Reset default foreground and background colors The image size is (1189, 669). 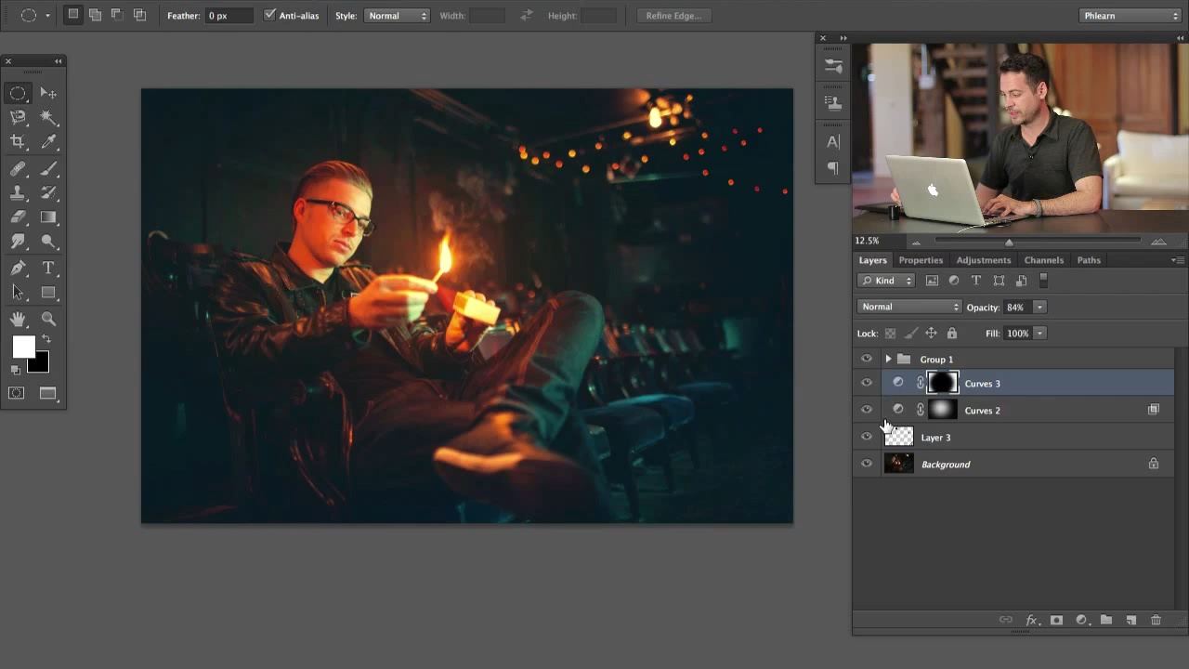pos(16,370)
